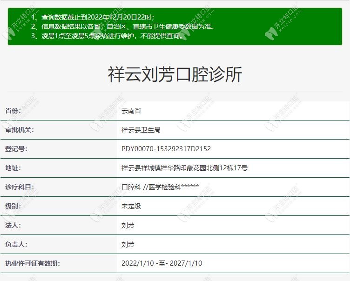The image size is (350, 281).
Task: Select the notice about 卫生健康委数据为准
Action: pyautogui.click(x=123, y=27)
